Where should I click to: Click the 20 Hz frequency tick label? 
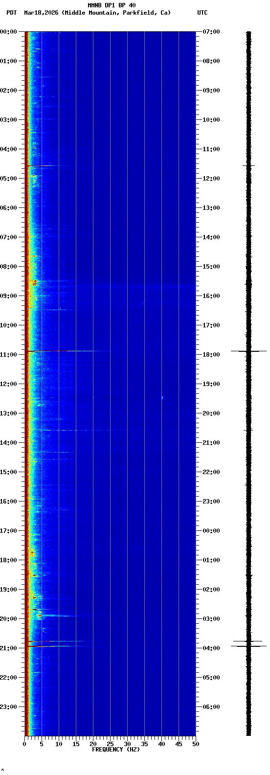[x=93, y=744]
